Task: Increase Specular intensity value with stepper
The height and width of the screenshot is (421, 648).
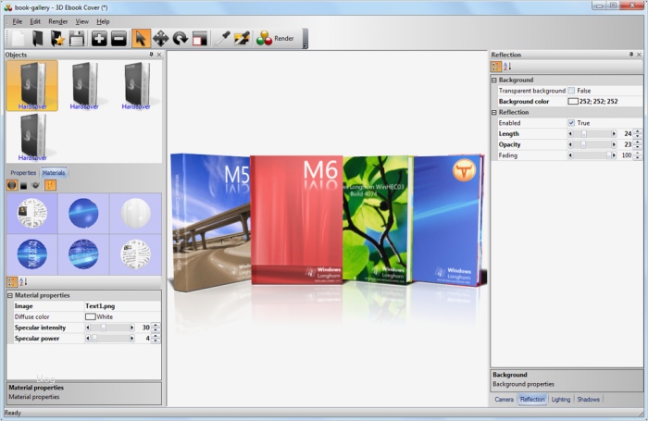Action: [156, 326]
